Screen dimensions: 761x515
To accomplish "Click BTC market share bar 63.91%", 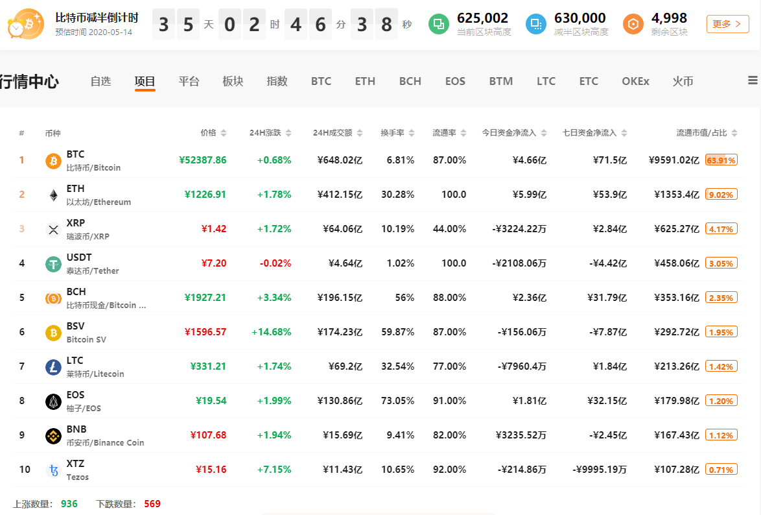I will (721, 160).
